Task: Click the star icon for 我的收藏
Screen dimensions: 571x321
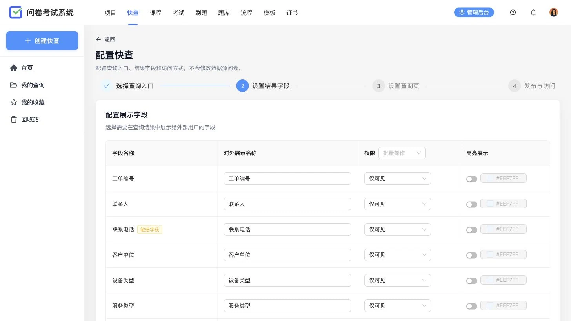Action: click(14, 103)
